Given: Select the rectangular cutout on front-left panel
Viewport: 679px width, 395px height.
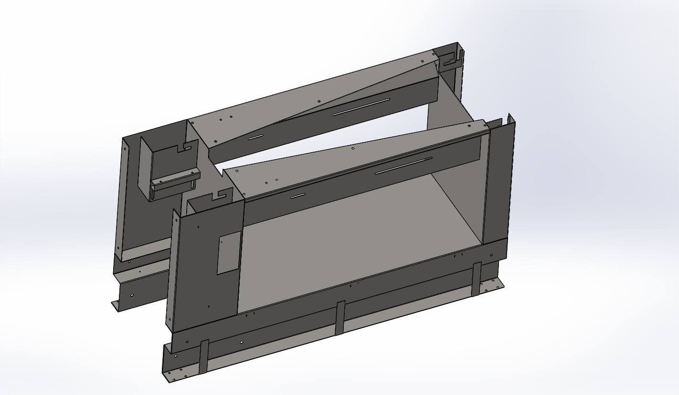Looking at the screenshot, I should [229, 253].
